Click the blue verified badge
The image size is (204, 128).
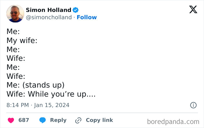tap(75, 10)
